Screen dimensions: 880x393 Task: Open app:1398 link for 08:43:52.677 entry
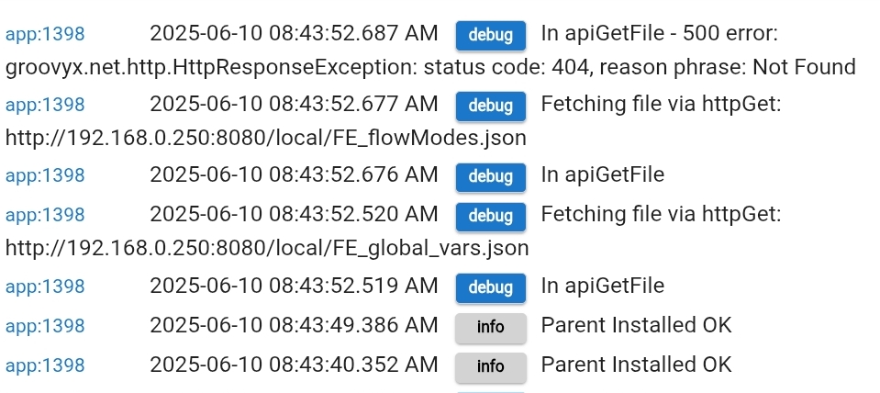coord(45,105)
